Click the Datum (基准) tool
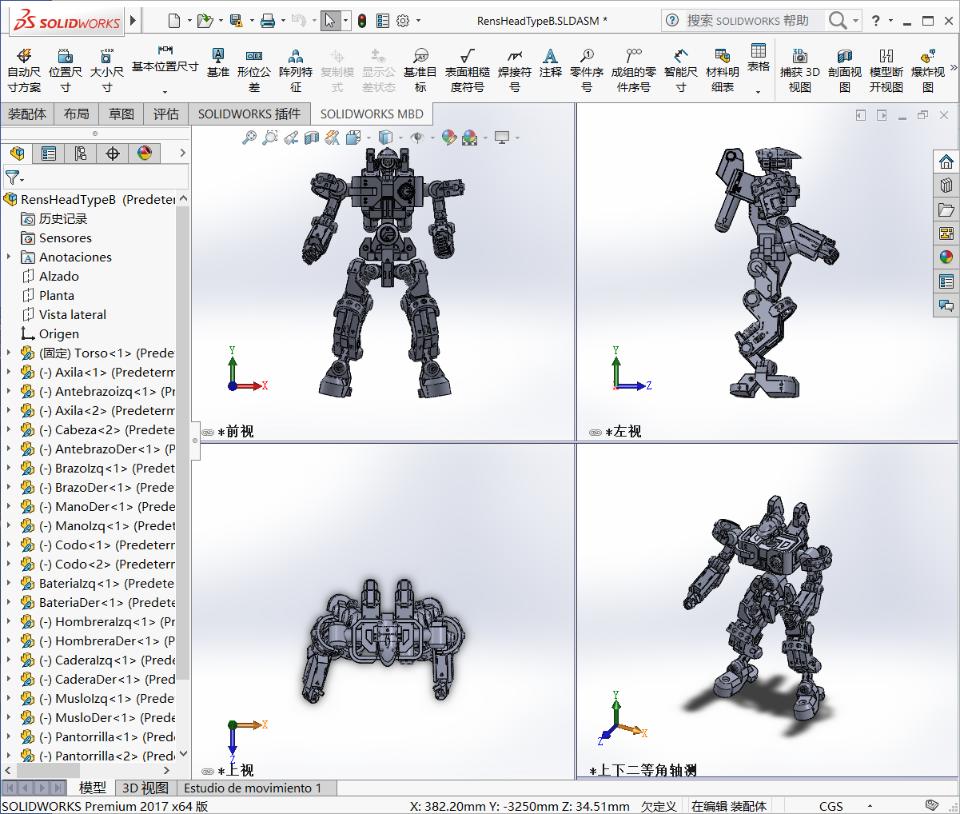This screenshot has width=960, height=814. point(218,62)
